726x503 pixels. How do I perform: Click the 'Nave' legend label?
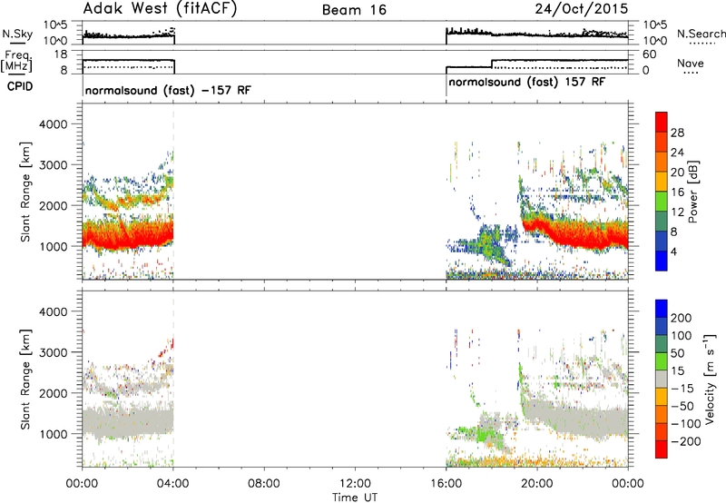tap(691, 63)
